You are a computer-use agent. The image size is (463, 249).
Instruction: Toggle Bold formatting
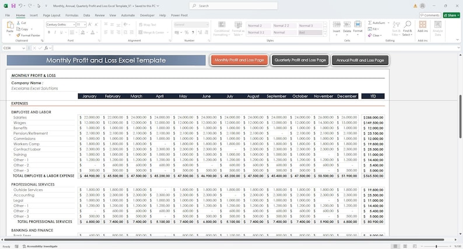coord(49,33)
